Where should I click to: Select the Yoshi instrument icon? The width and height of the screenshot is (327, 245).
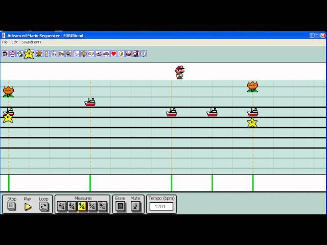coord(20,54)
